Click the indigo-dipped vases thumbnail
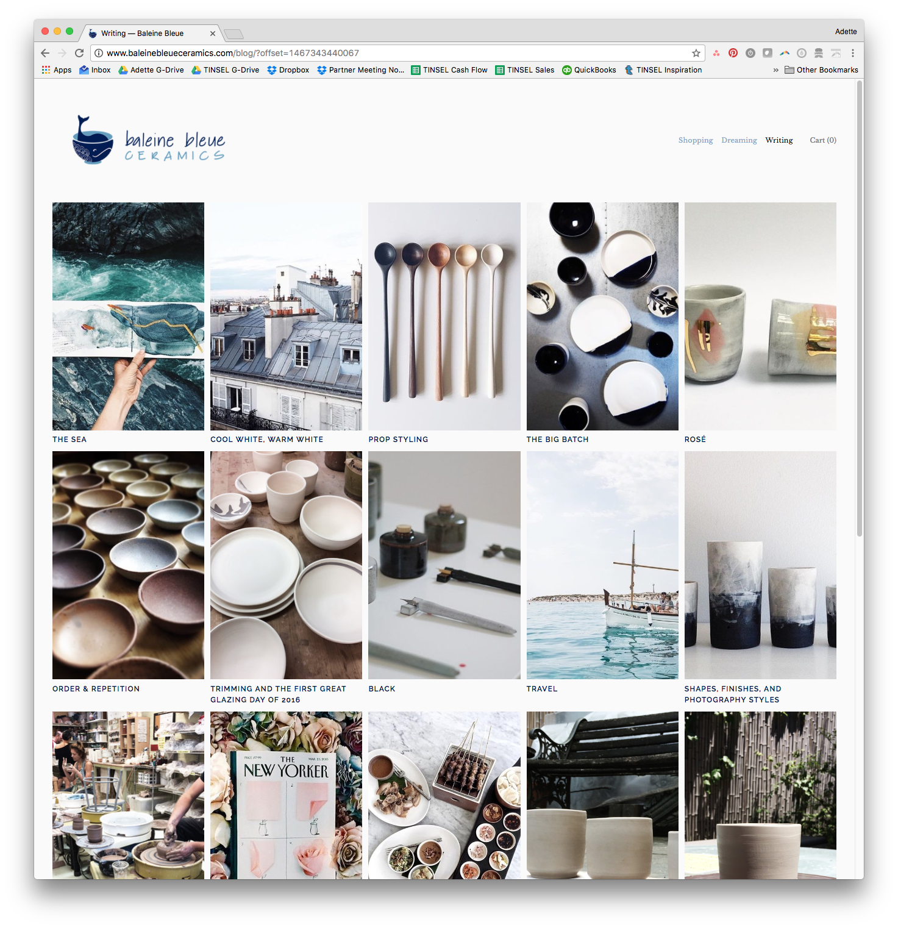The height and width of the screenshot is (928, 898). click(760, 565)
